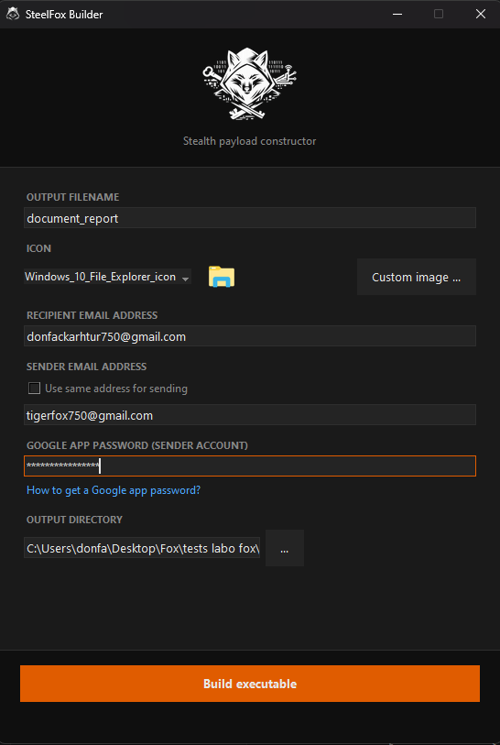Viewport: 500px width, 745px height.
Task: Click the 'OUTPUT DIRECTORY' label
Action: click(74, 520)
